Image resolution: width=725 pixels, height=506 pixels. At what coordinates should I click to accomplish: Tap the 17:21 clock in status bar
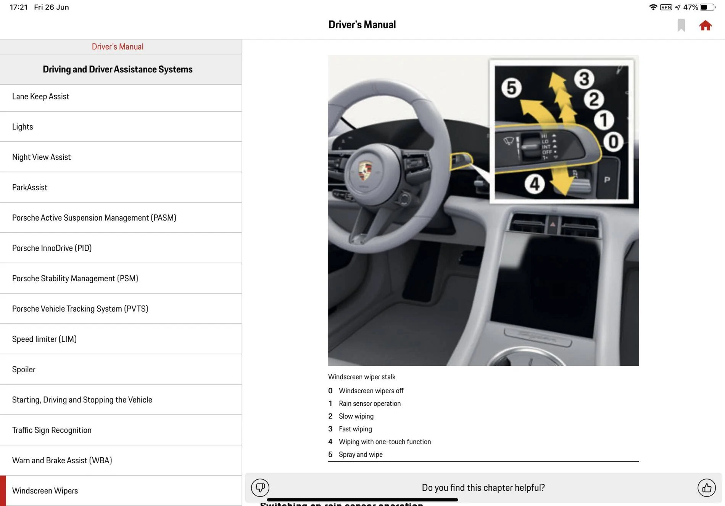(x=19, y=7)
